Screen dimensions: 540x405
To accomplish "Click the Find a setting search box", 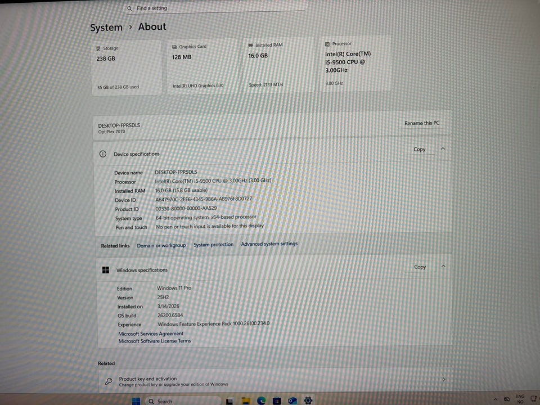I will pyautogui.click(x=215, y=8).
